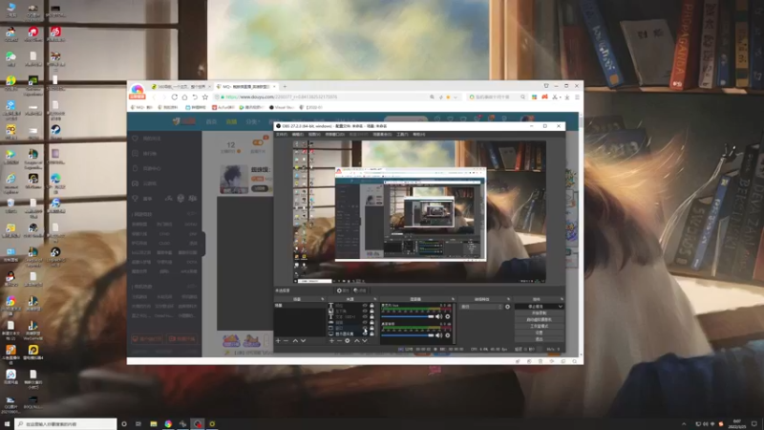Open source Filters button above docks
This screenshot has height=430, width=764.
point(360,290)
